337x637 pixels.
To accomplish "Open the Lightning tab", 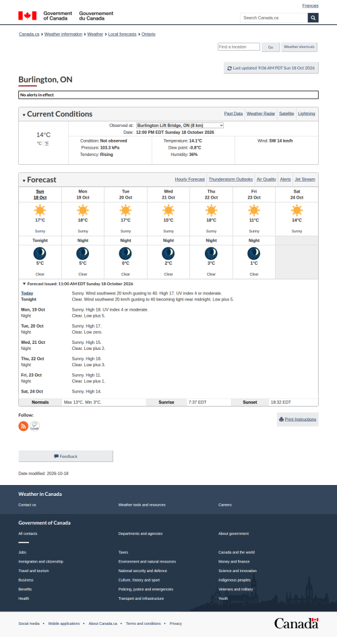I will (307, 113).
